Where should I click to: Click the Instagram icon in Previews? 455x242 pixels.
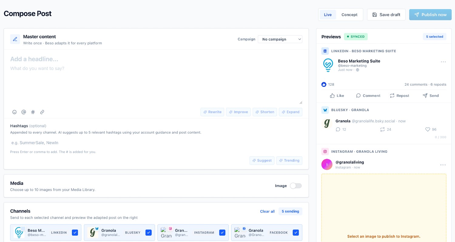pyautogui.click(x=325, y=152)
